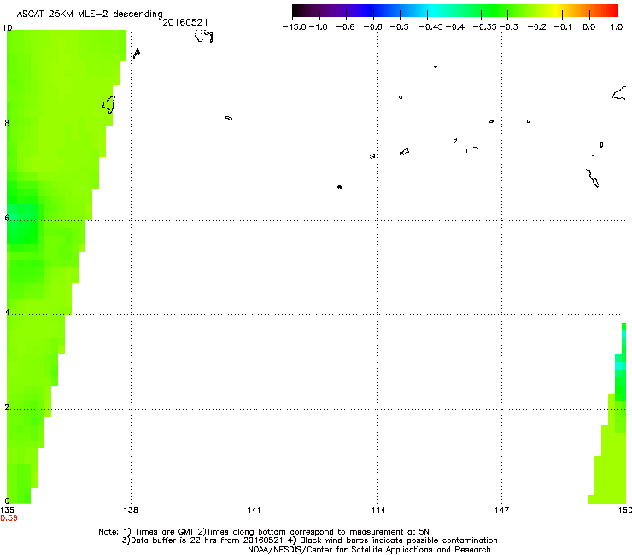Screen dimensions: 632x555
Task: Click the colorbar label -0.45
Action: [x=431, y=27]
